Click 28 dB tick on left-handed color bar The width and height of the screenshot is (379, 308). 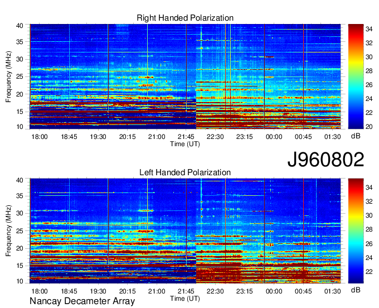pos(369,230)
